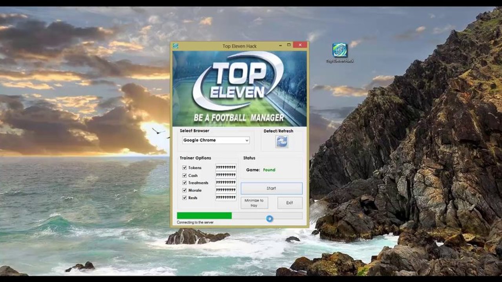Image resolution: width=502 pixels, height=282 pixels.
Task: Click the Top Eleven banner image
Action: [x=239, y=88]
